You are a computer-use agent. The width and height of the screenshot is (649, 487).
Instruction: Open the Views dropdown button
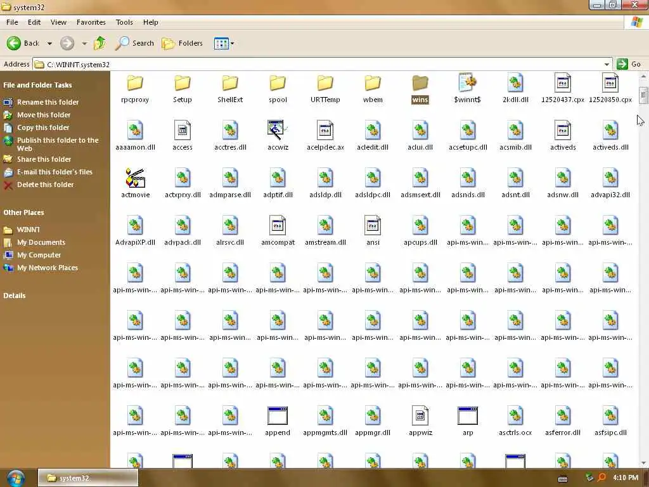point(224,43)
